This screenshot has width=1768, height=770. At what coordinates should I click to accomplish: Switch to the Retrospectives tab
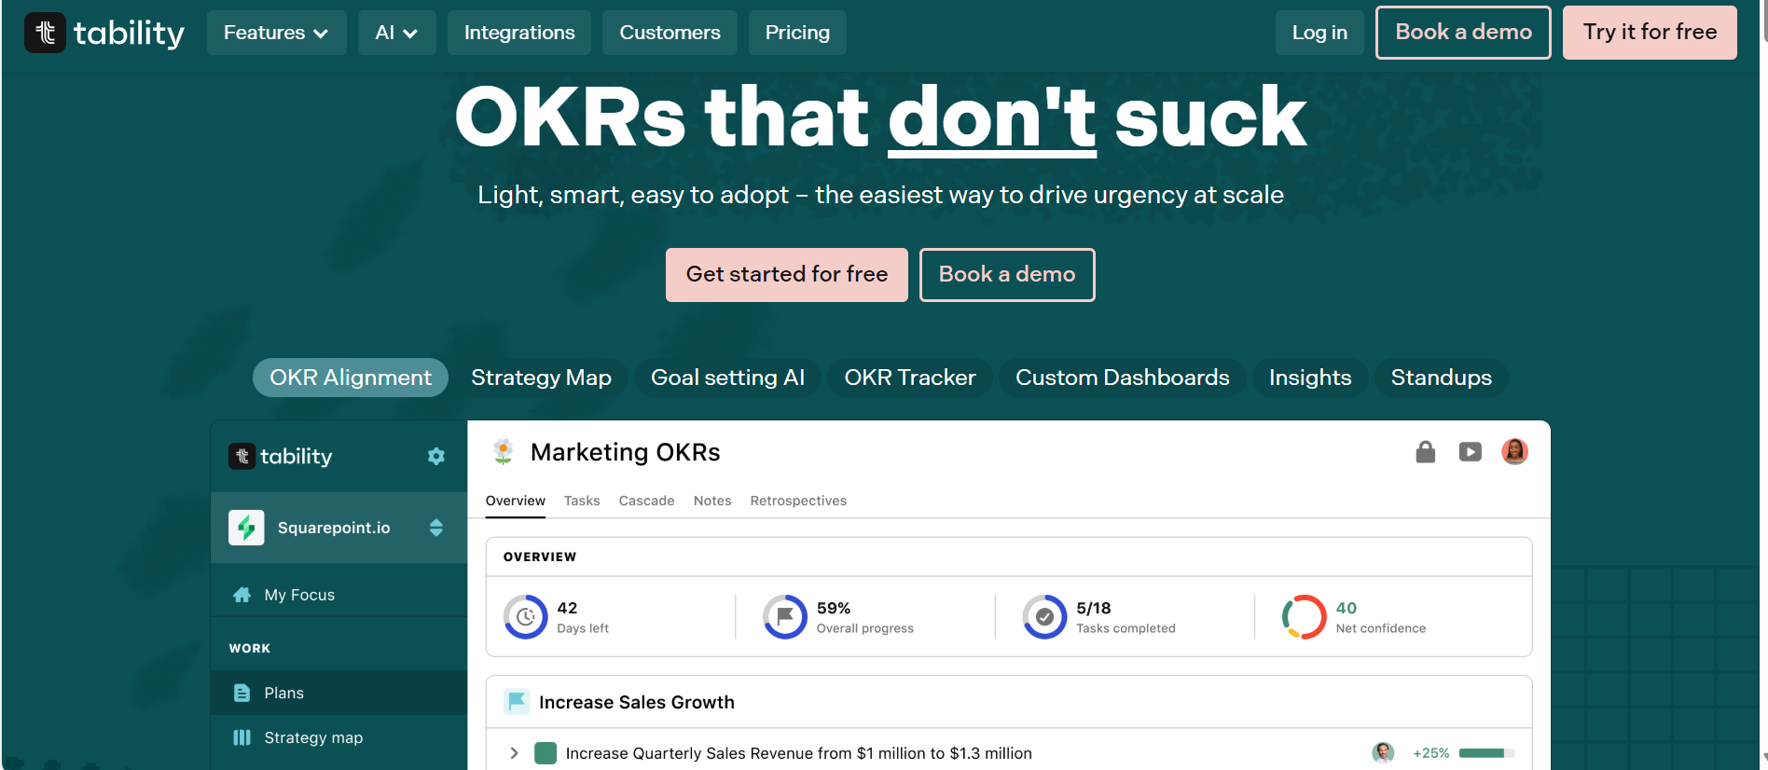(798, 501)
